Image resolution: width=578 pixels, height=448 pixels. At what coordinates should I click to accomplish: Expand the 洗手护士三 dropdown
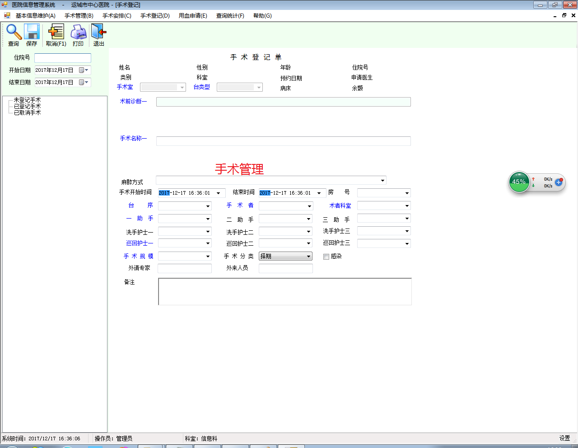407,231
